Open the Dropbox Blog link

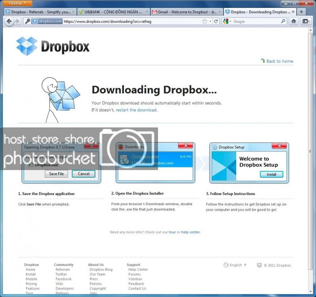coord(101,269)
